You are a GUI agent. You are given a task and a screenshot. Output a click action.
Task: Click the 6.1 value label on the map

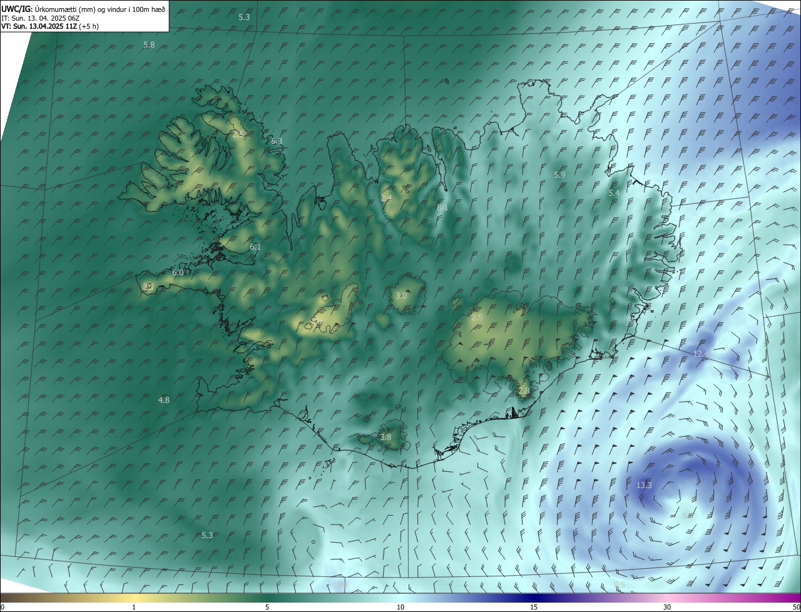click(255, 247)
